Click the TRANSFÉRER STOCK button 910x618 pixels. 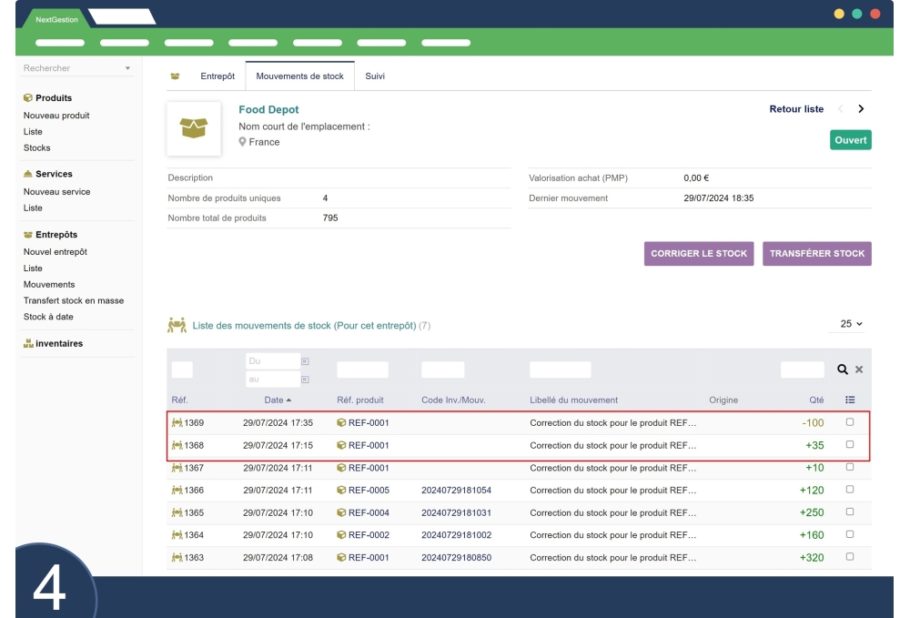point(816,254)
